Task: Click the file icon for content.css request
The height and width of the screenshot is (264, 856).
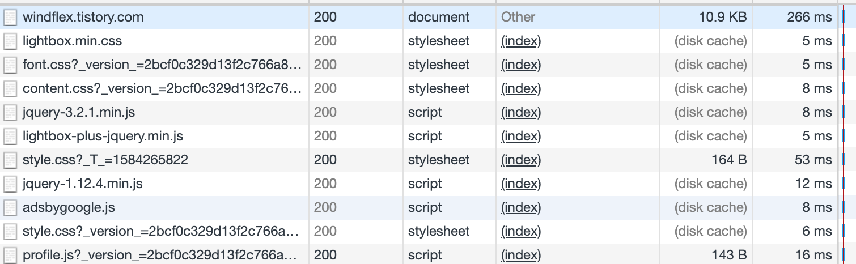Action: [10, 89]
